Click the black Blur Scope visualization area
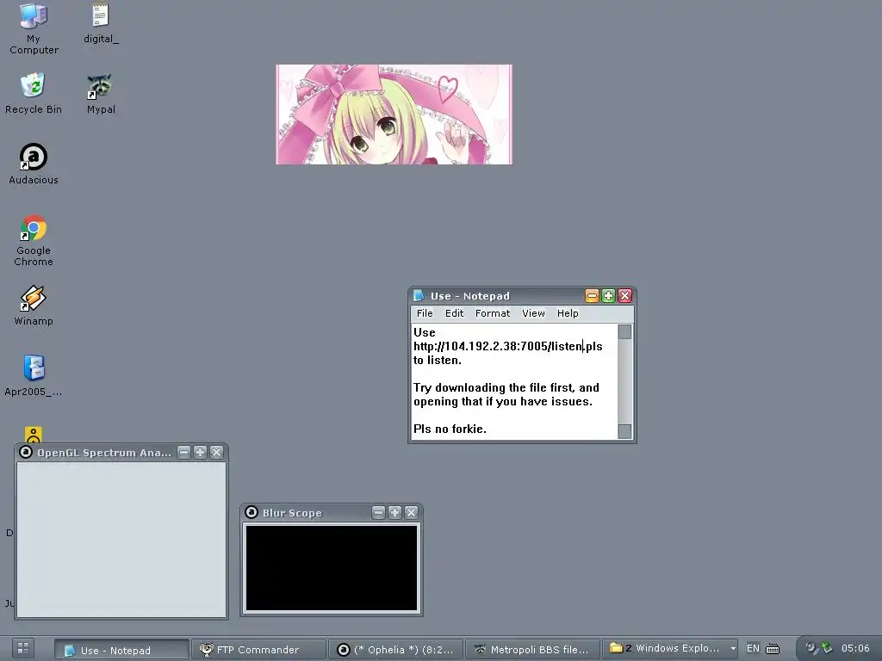 coord(332,568)
